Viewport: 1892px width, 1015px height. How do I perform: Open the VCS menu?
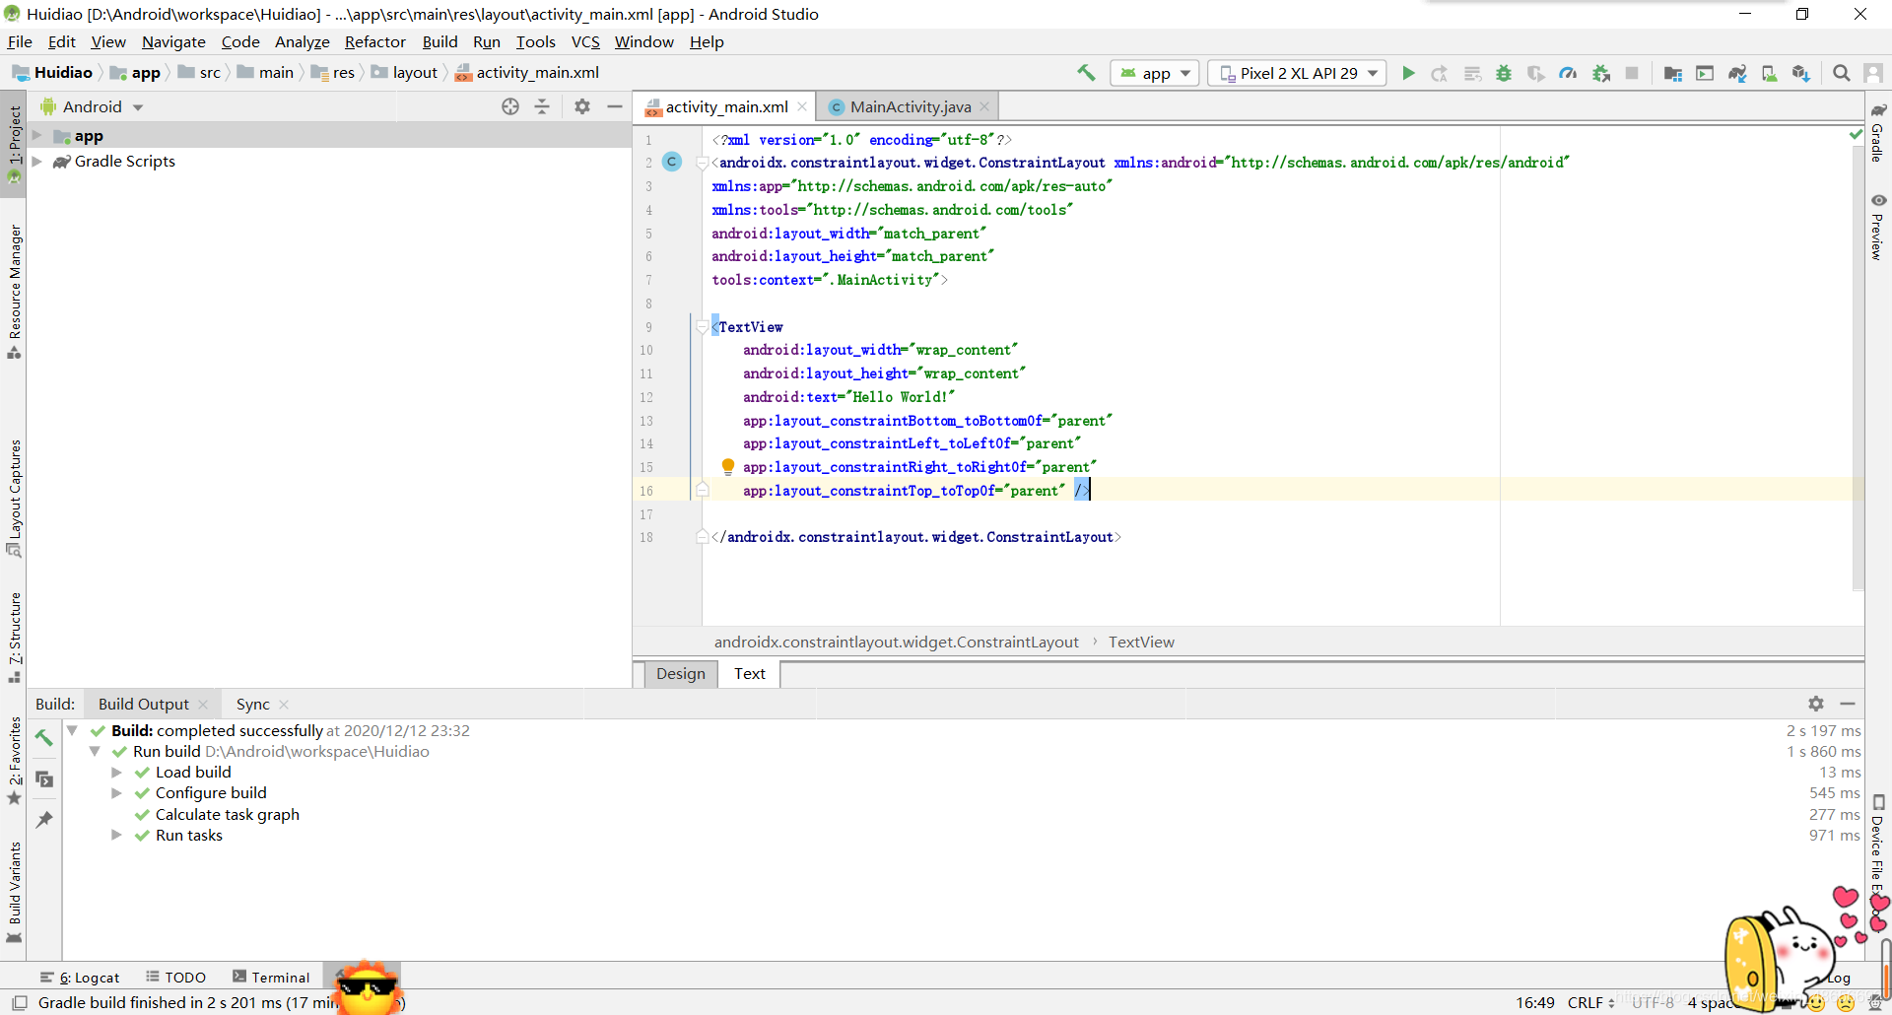pyautogui.click(x=585, y=41)
